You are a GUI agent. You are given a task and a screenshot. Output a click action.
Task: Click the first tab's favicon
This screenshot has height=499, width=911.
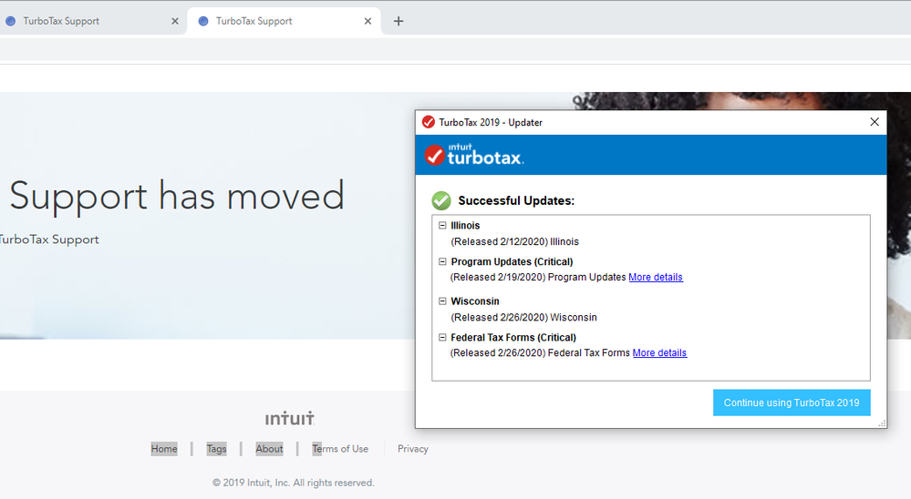coord(10,21)
